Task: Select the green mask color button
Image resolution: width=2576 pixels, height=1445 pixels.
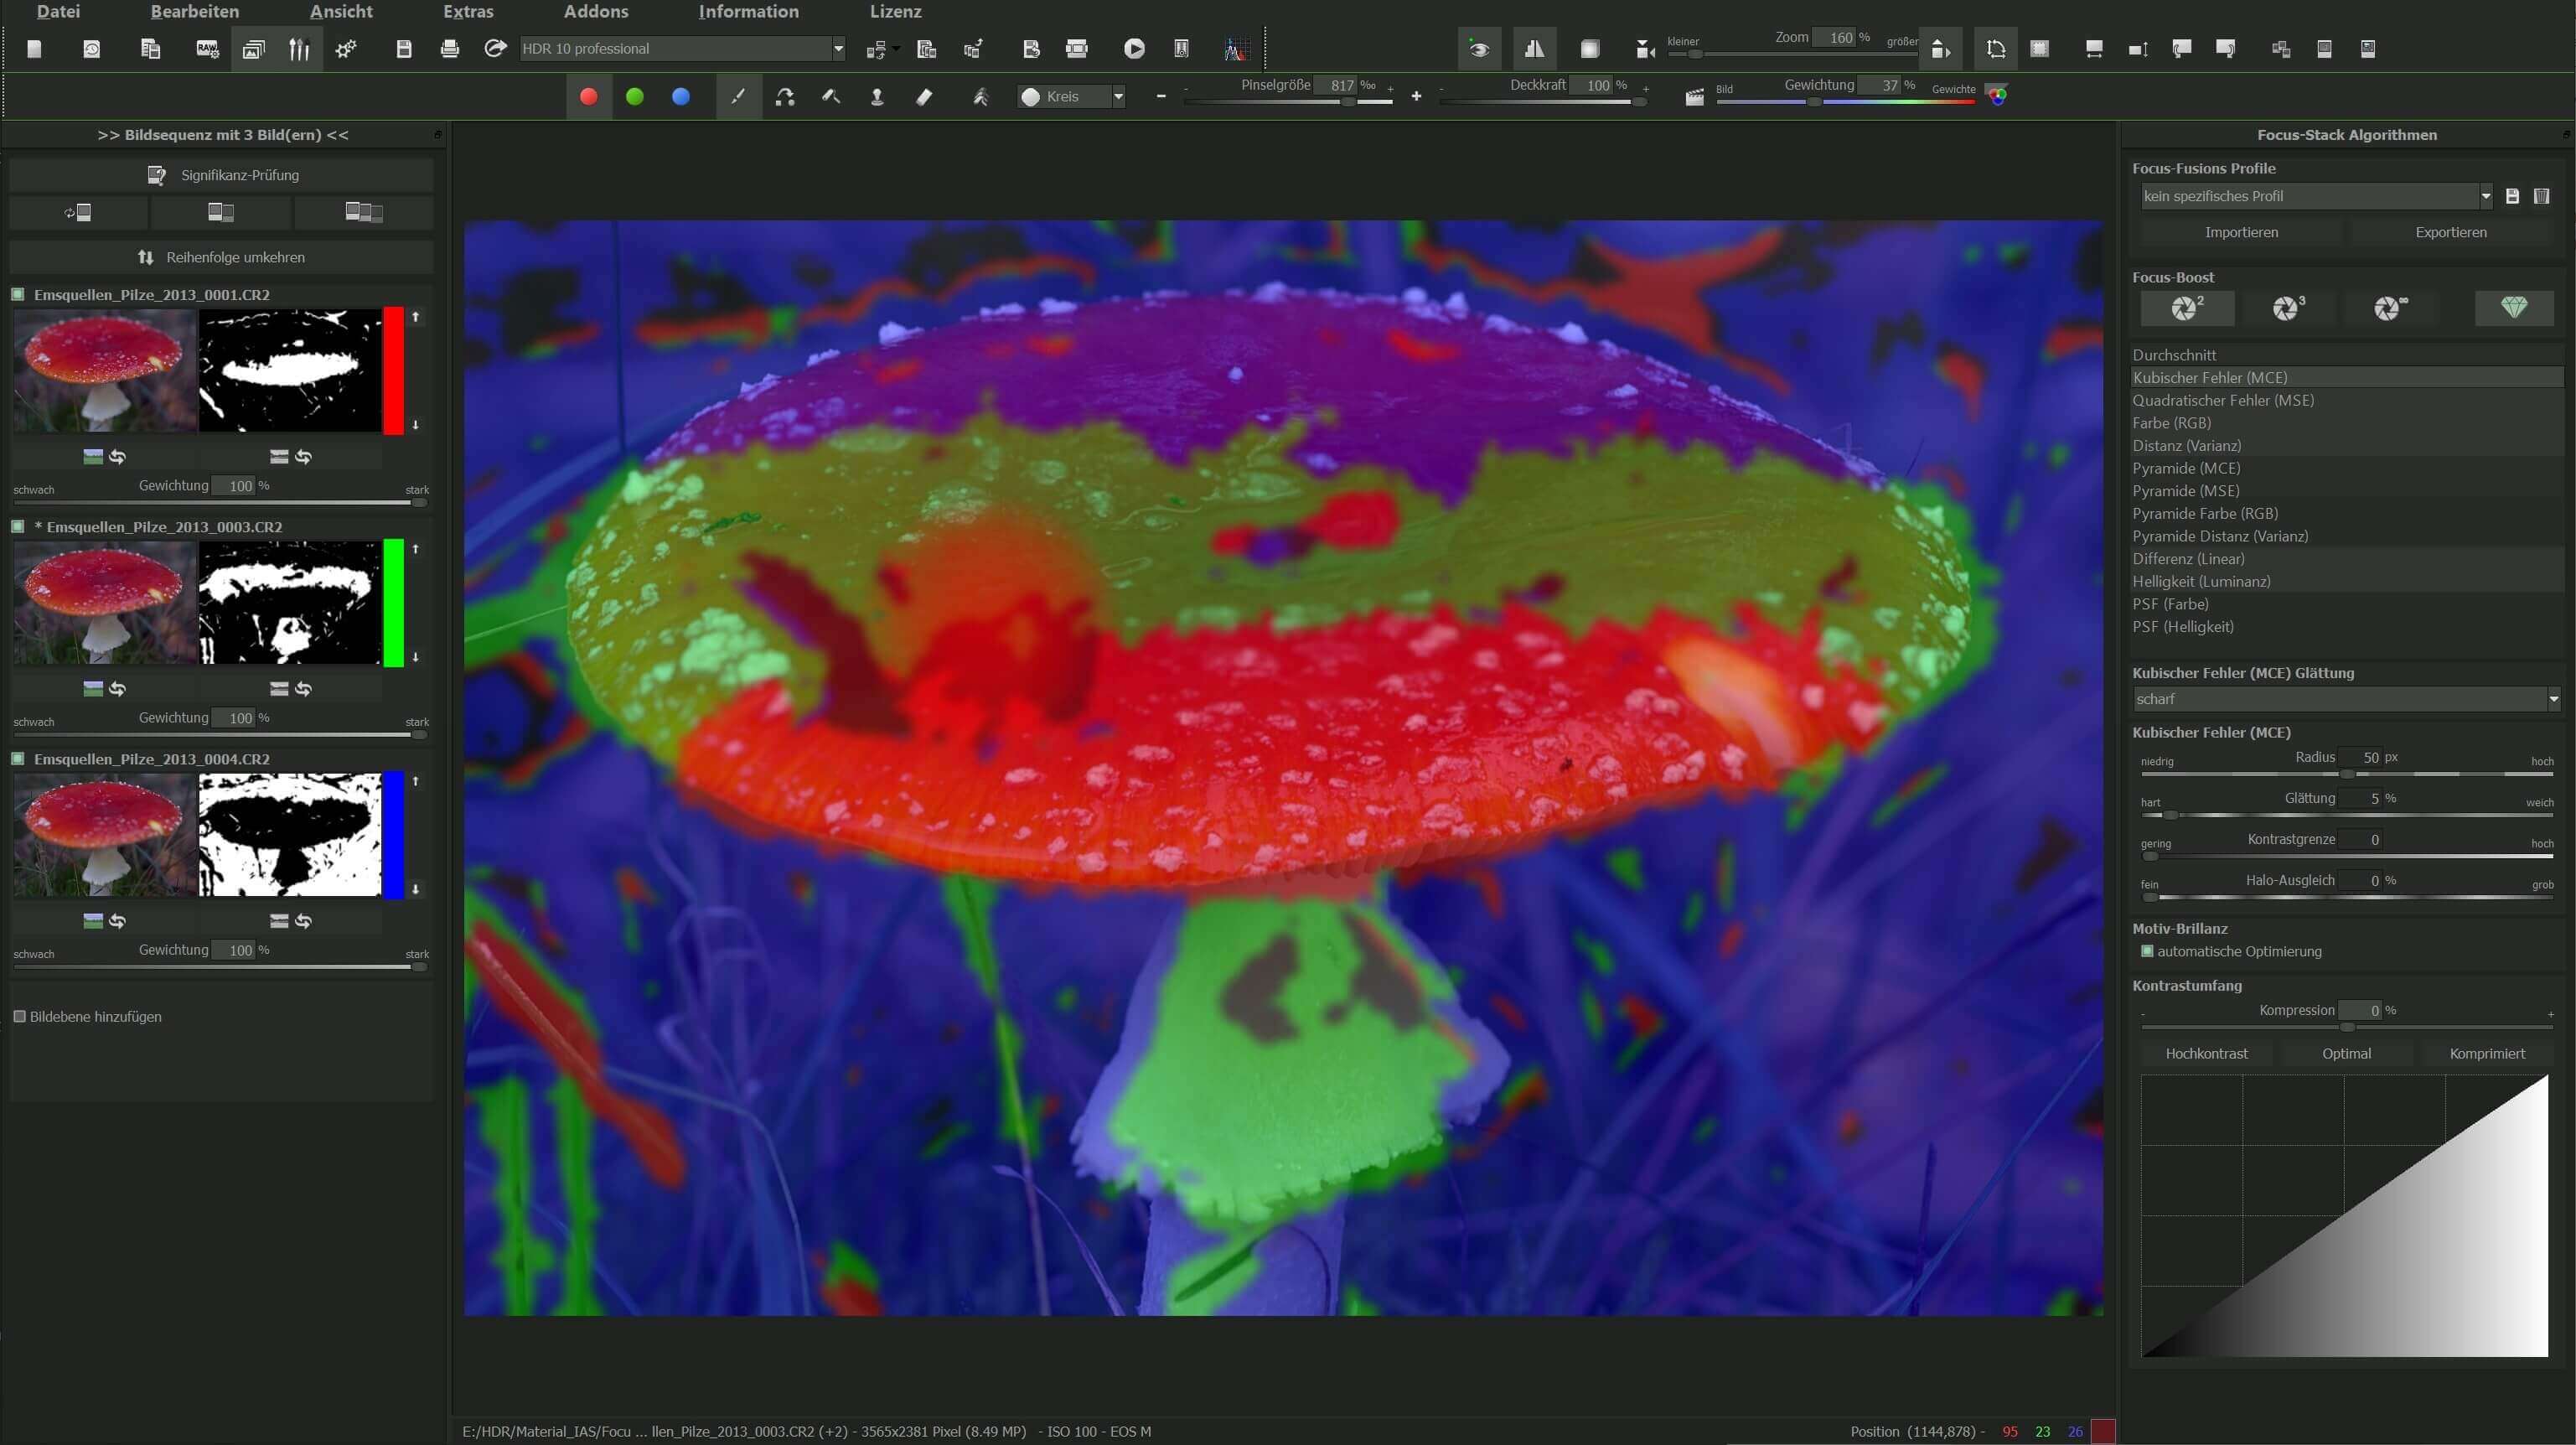Action: [635, 97]
